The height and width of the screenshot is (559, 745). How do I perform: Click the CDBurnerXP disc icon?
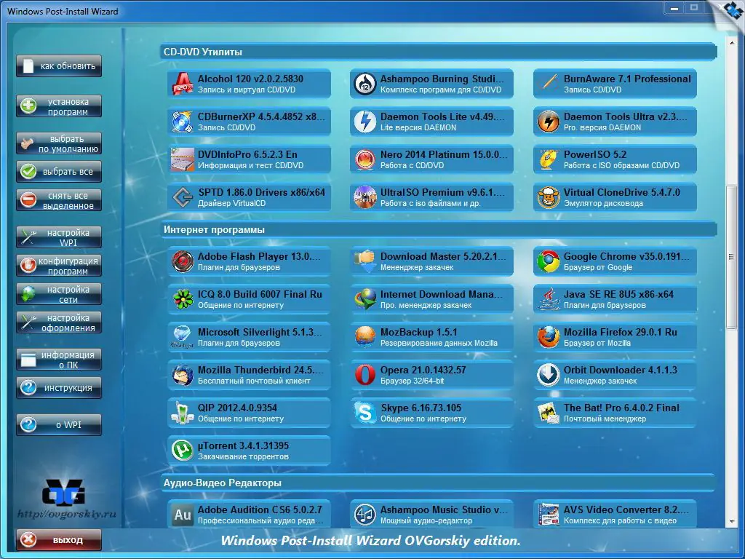(183, 122)
